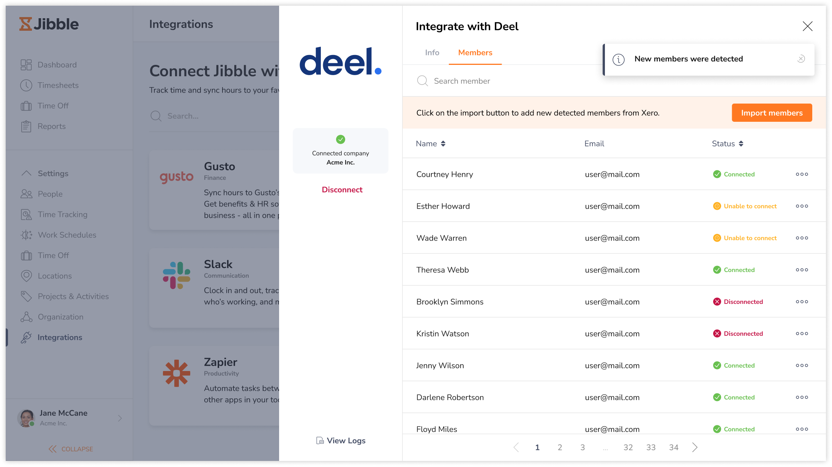Switch to the Info tab
This screenshot has height=467, width=832.
pos(432,53)
